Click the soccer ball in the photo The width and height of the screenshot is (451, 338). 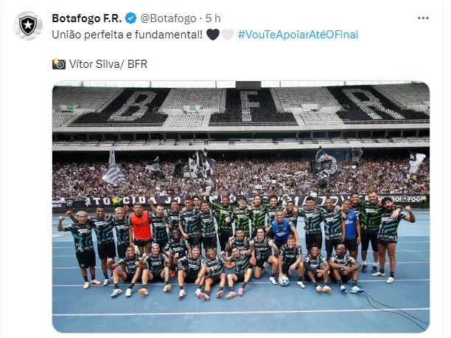tap(284, 281)
